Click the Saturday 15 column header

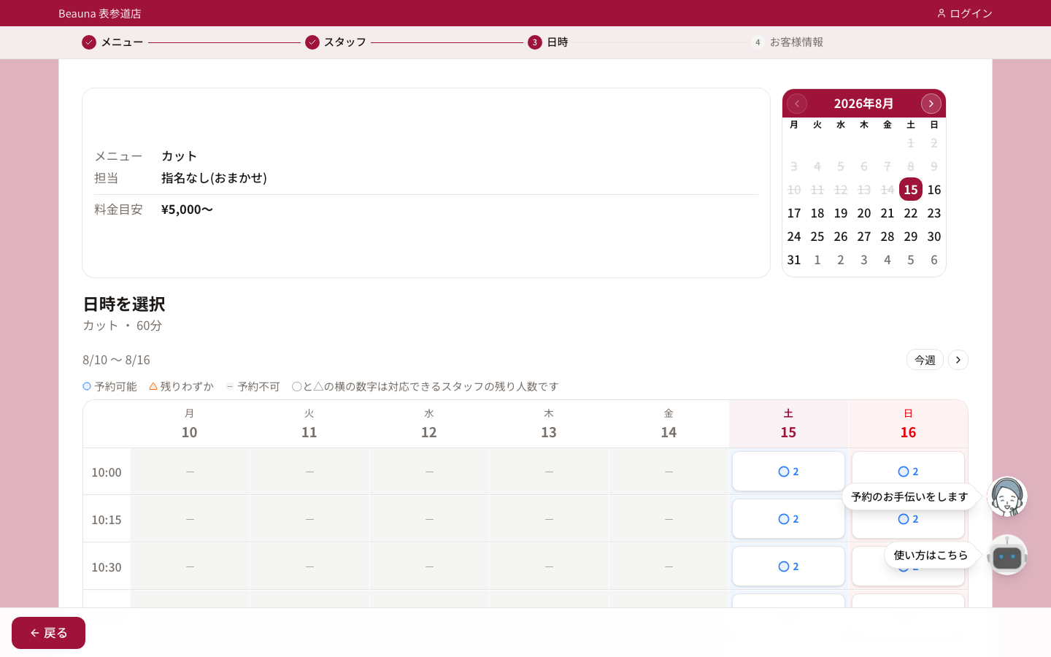788,424
